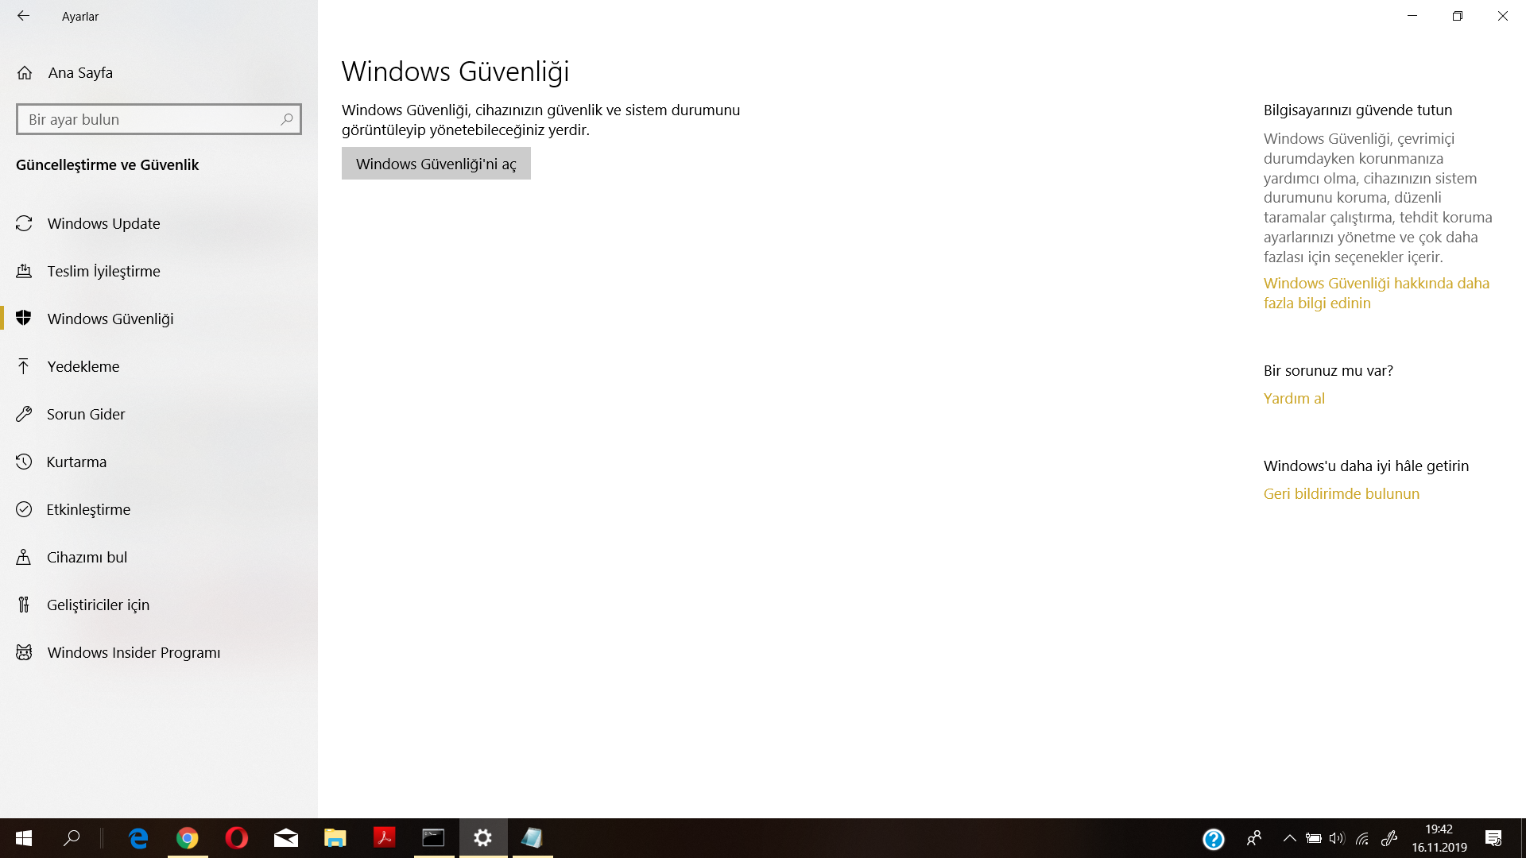Switch to the command prompt taskbar window
The height and width of the screenshot is (858, 1526).
coord(434,838)
